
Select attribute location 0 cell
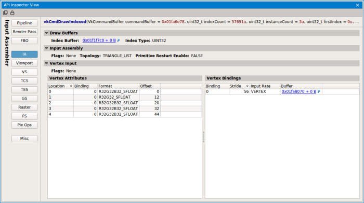61,91
